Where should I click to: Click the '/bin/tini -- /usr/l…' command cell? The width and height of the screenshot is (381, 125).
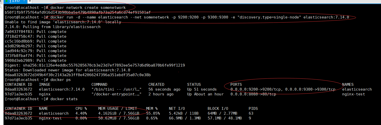pyautogui.click(x=117, y=89)
